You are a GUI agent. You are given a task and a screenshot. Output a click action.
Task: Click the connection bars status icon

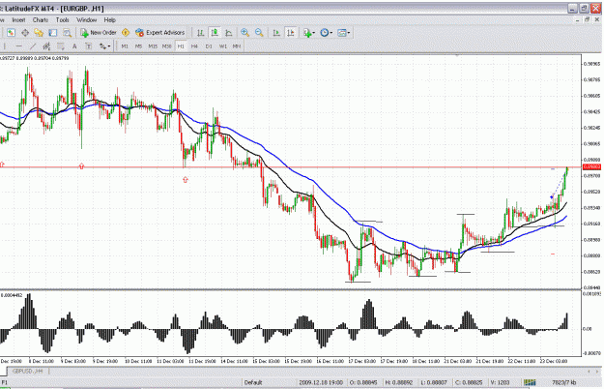tap(530, 382)
